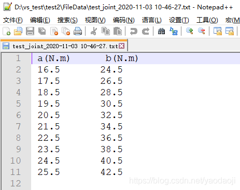Open the 搜索(S) menu
The width and height of the screenshot is (240, 190).
click(67, 20)
